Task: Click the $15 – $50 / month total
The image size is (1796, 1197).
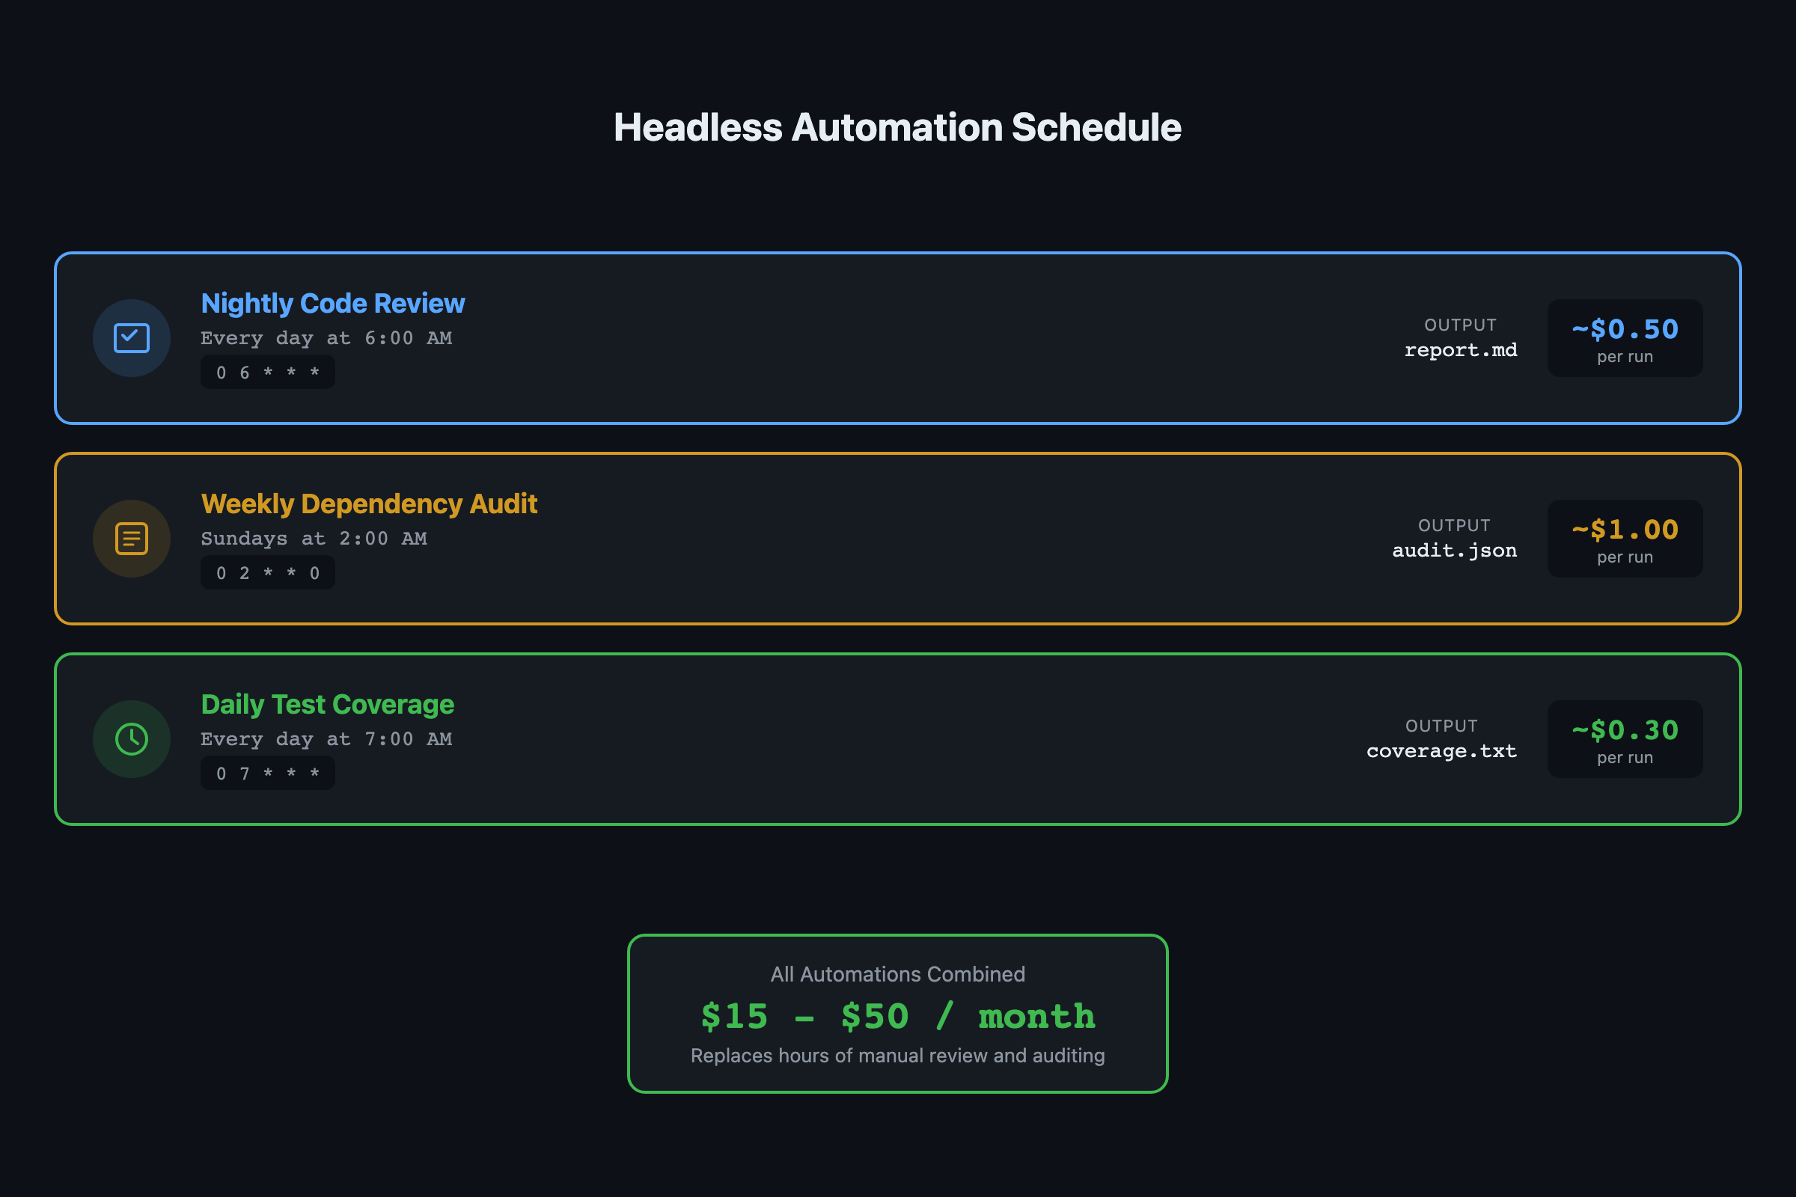Action: (x=898, y=1016)
